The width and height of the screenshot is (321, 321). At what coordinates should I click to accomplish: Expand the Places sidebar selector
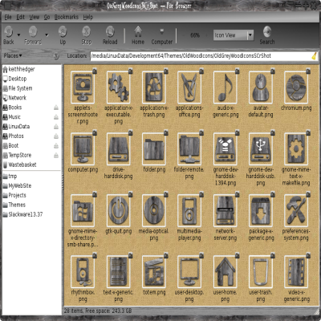coord(13,55)
